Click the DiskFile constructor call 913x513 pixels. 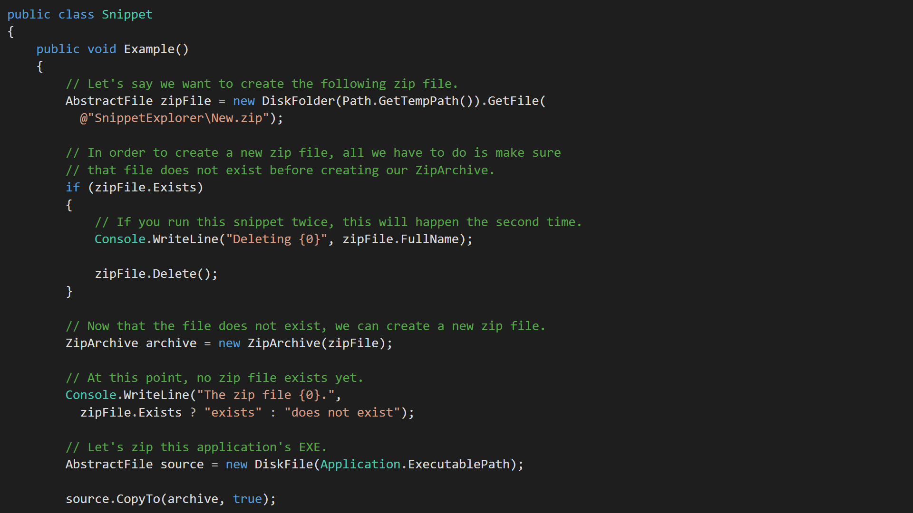coord(283,465)
